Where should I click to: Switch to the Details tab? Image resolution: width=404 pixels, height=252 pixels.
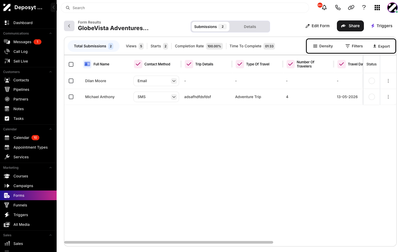[x=250, y=27]
